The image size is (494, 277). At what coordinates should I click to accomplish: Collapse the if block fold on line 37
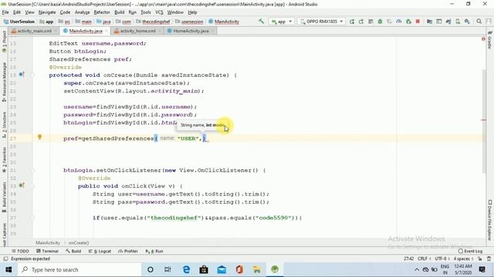[x=32, y=218]
